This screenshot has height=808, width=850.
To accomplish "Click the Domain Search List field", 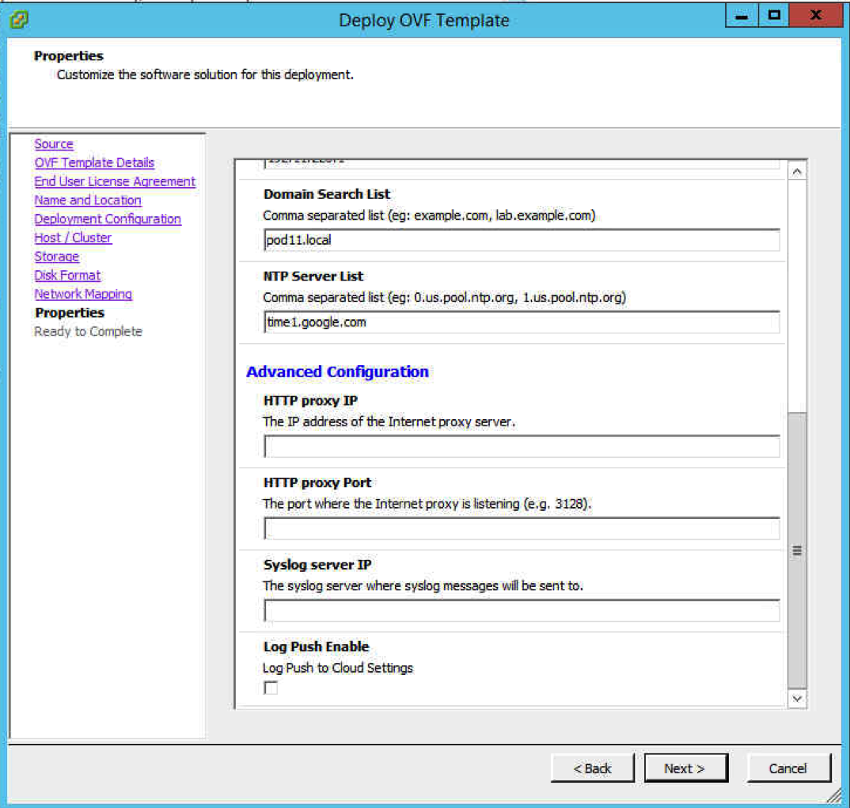I will [x=521, y=240].
